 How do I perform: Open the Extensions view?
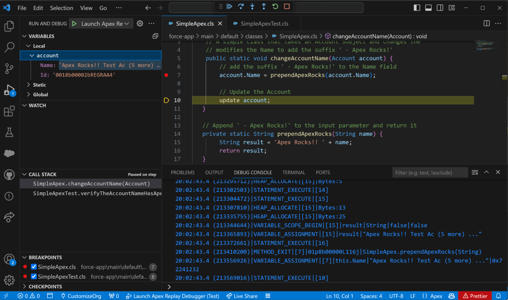click(9, 112)
